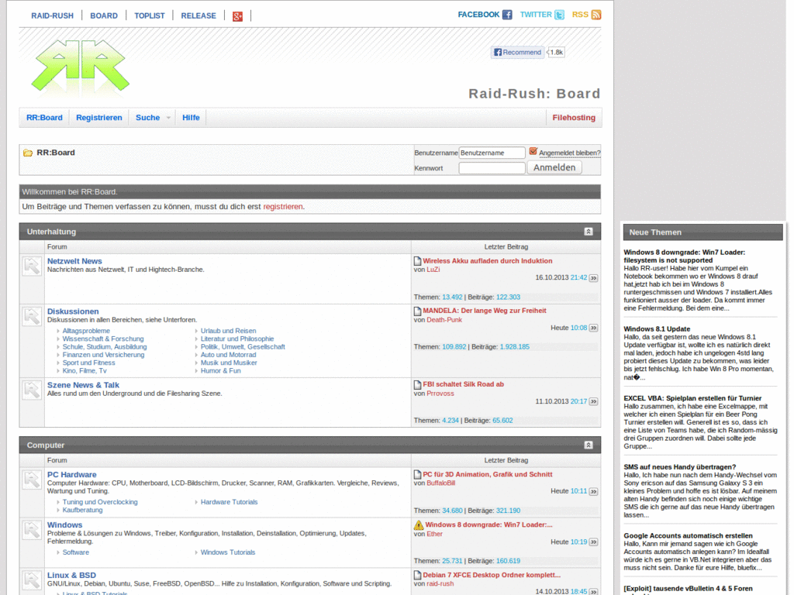794x595 pixels.
Task: Go to last post arrow for Szene News
Action: (x=593, y=402)
